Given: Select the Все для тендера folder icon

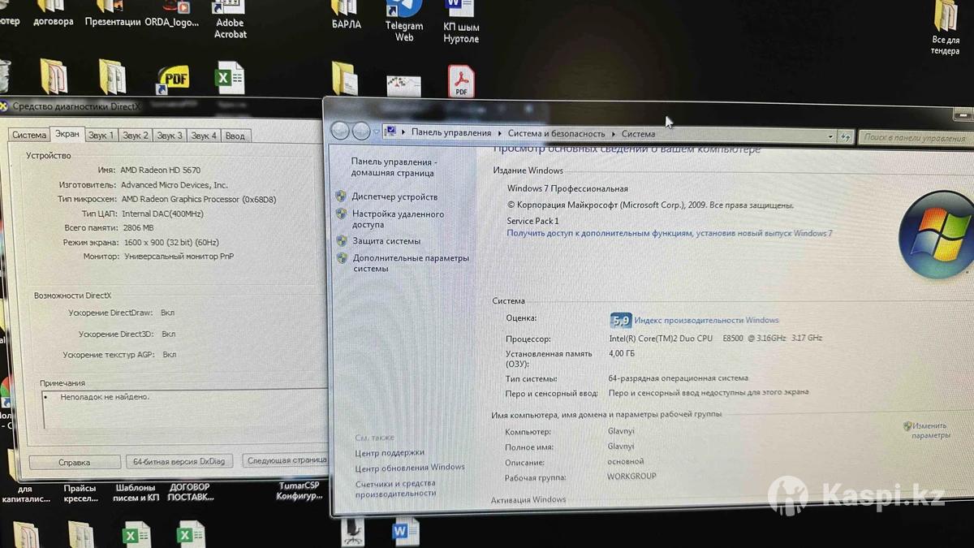Looking at the screenshot, I should click(x=946, y=18).
